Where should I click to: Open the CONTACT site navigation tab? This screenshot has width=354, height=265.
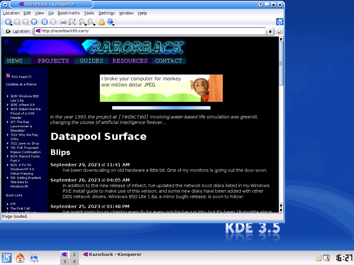click(169, 61)
